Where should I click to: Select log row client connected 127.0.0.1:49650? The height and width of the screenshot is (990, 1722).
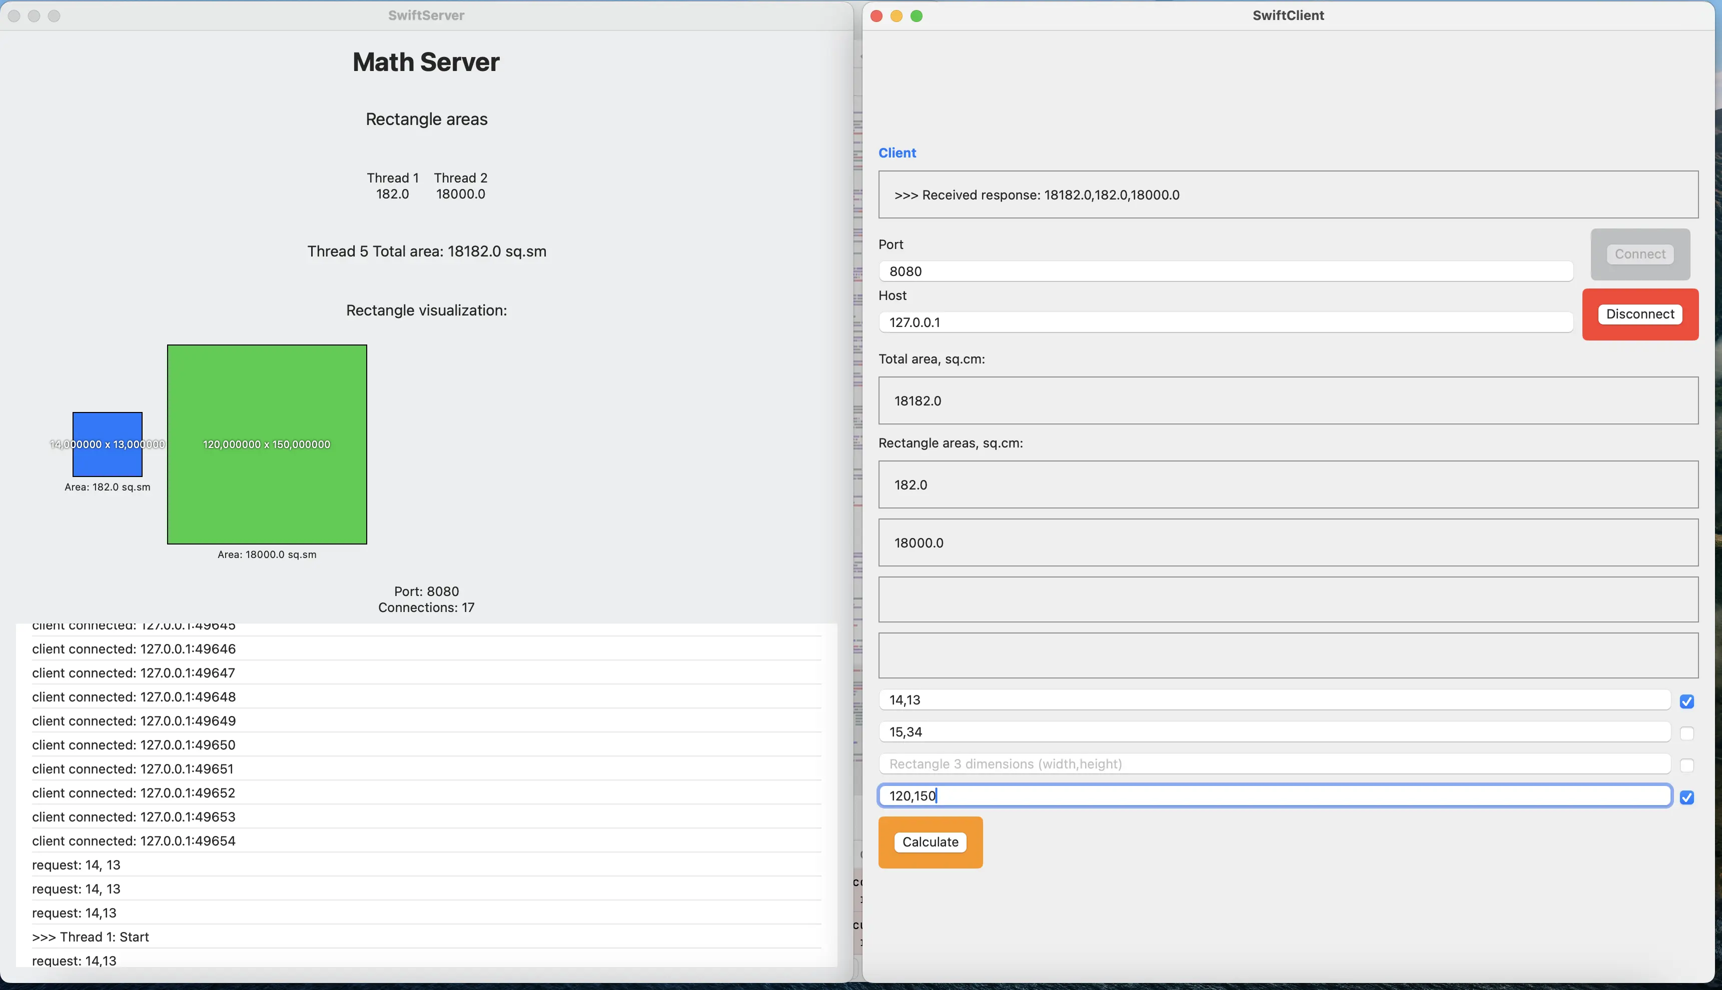point(427,744)
